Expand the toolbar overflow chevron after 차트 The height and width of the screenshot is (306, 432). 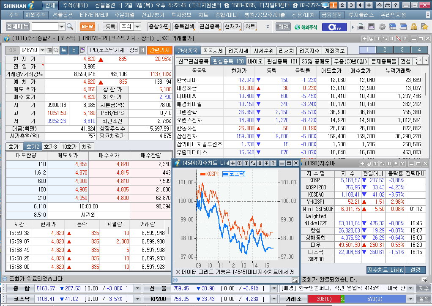tap(267, 27)
